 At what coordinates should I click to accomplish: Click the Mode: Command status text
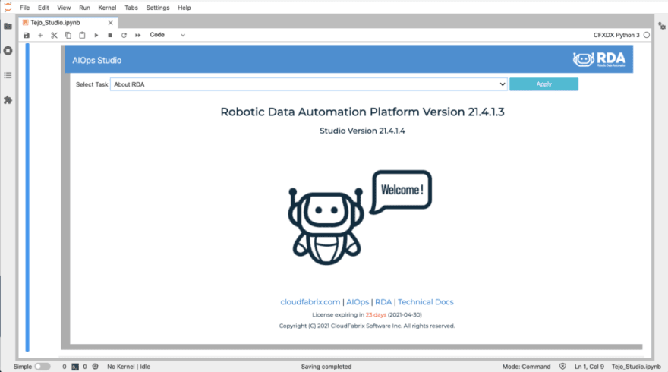pos(526,367)
